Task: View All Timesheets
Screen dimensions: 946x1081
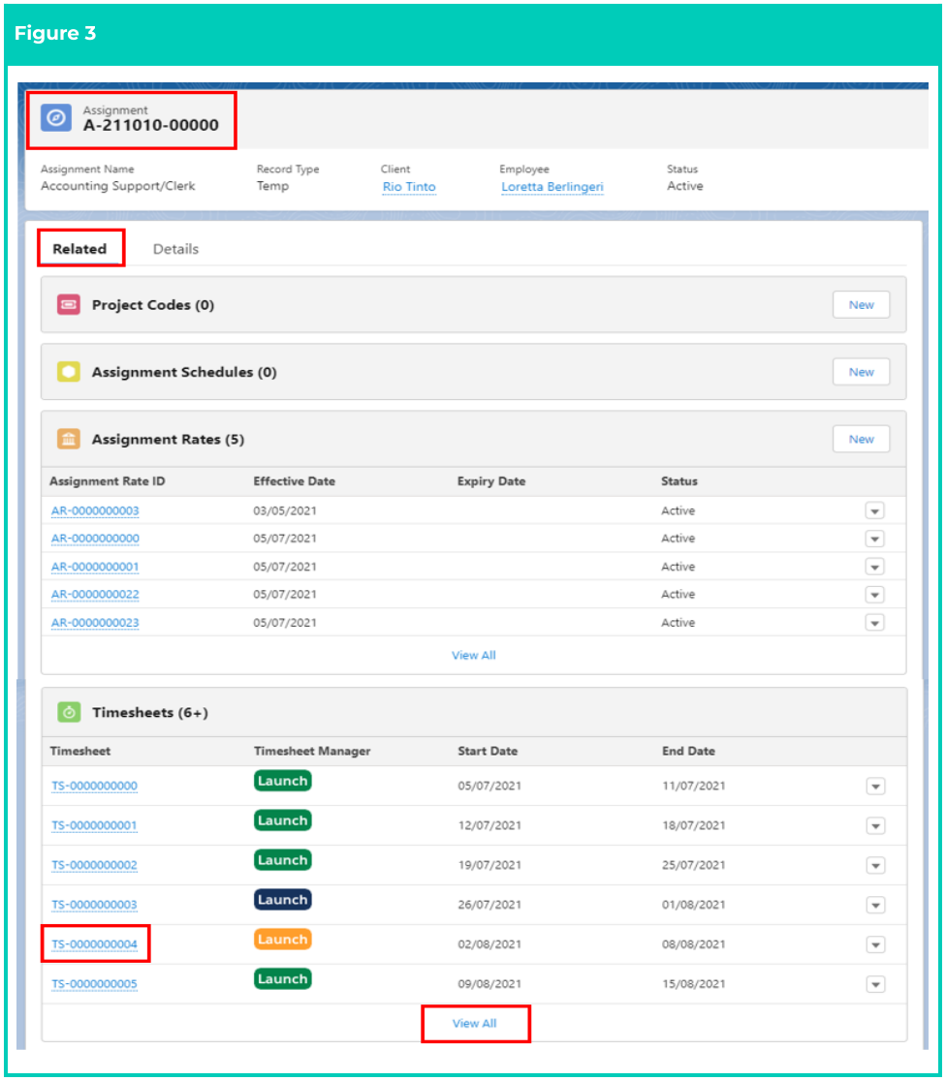Action: point(475,1023)
